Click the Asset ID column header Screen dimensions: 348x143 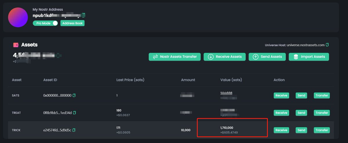click(50, 80)
